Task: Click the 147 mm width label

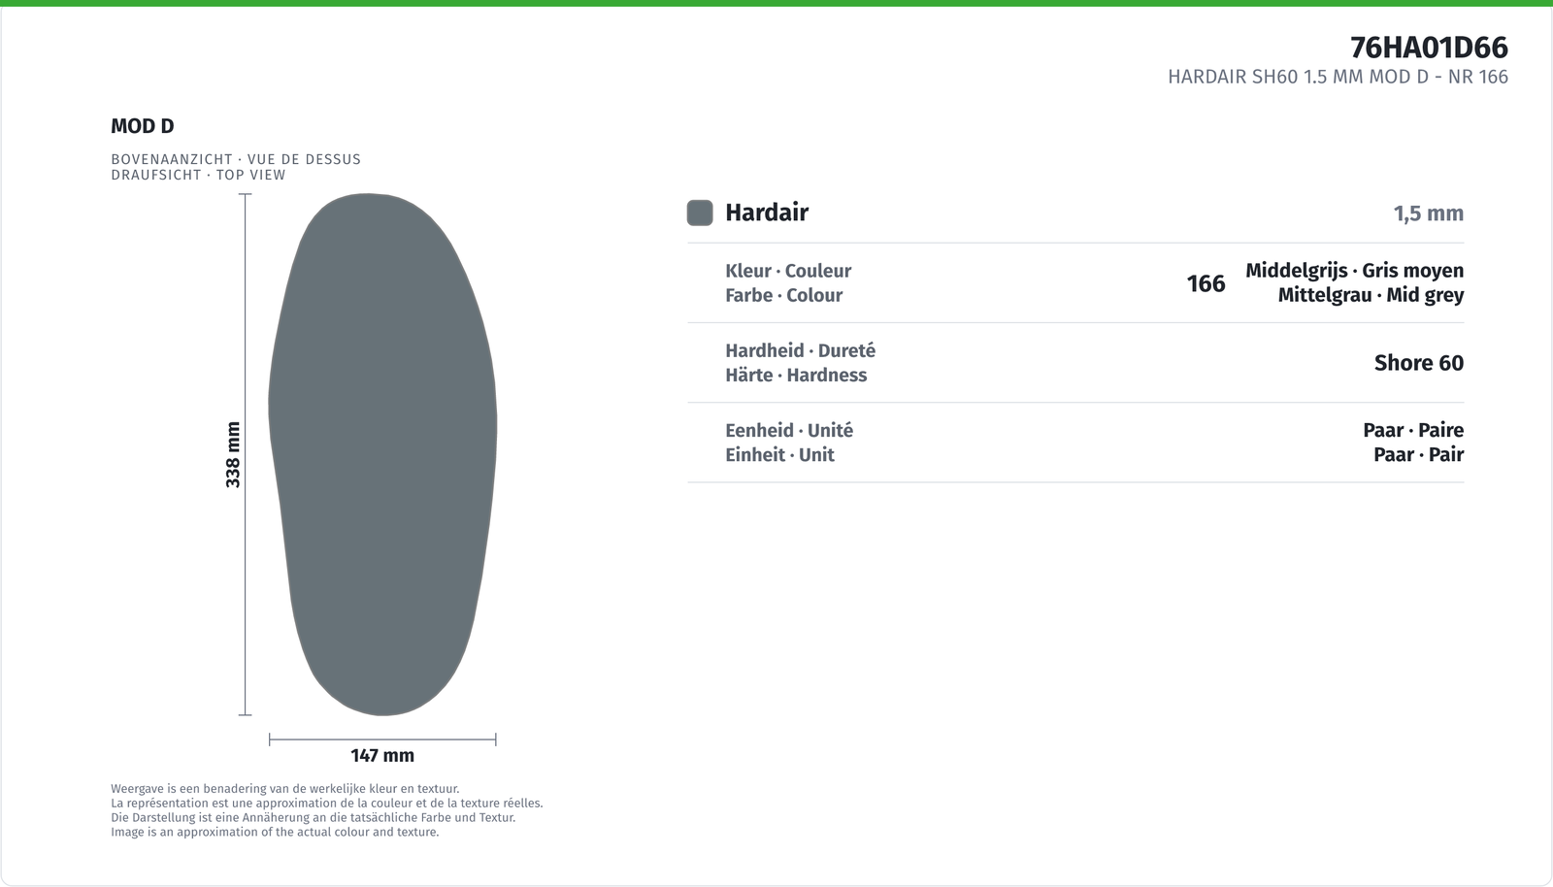Action: tap(382, 755)
